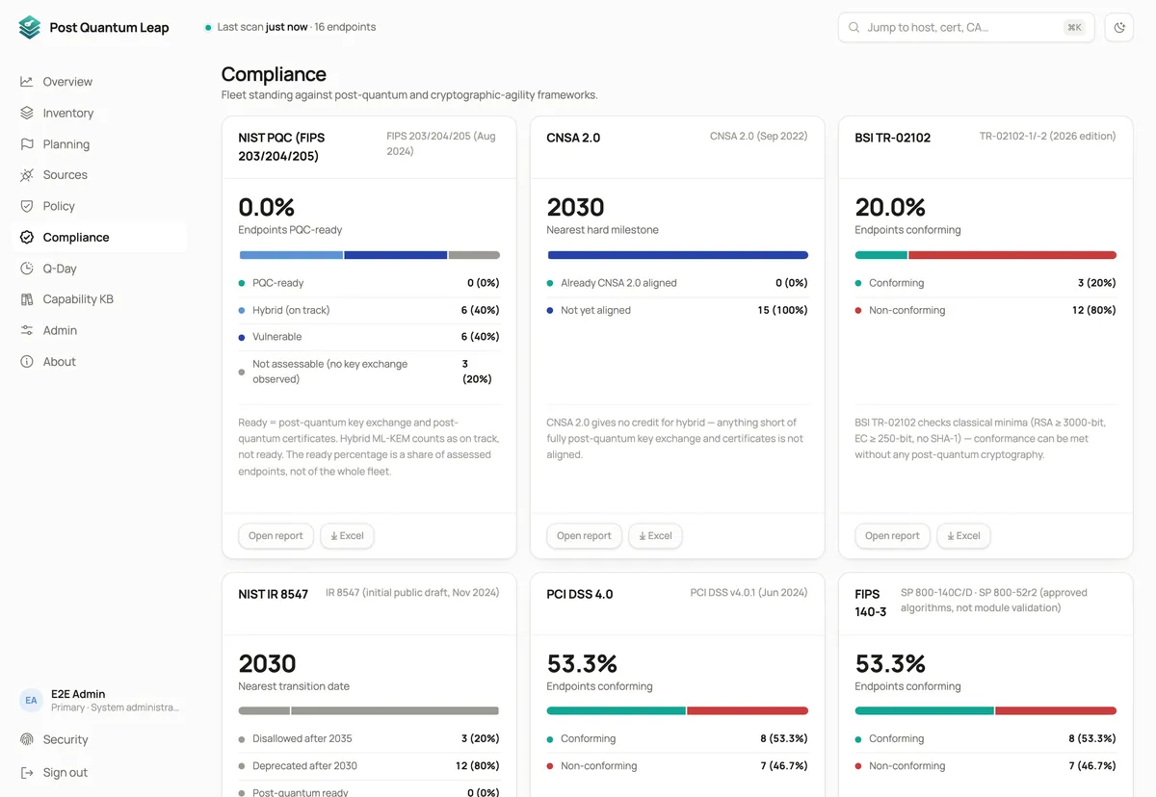Click the FIPS 140-3 conformance bar
The width and height of the screenshot is (1156, 797).
pyautogui.click(x=985, y=711)
